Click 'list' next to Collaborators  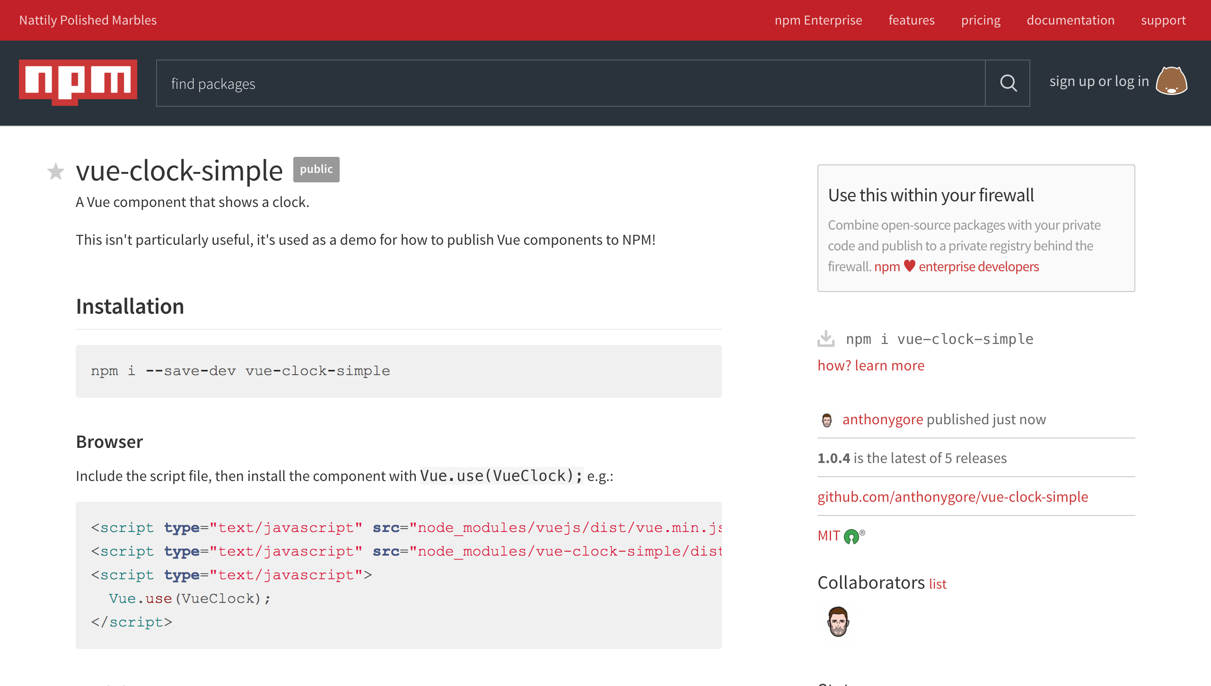(937, 584)
